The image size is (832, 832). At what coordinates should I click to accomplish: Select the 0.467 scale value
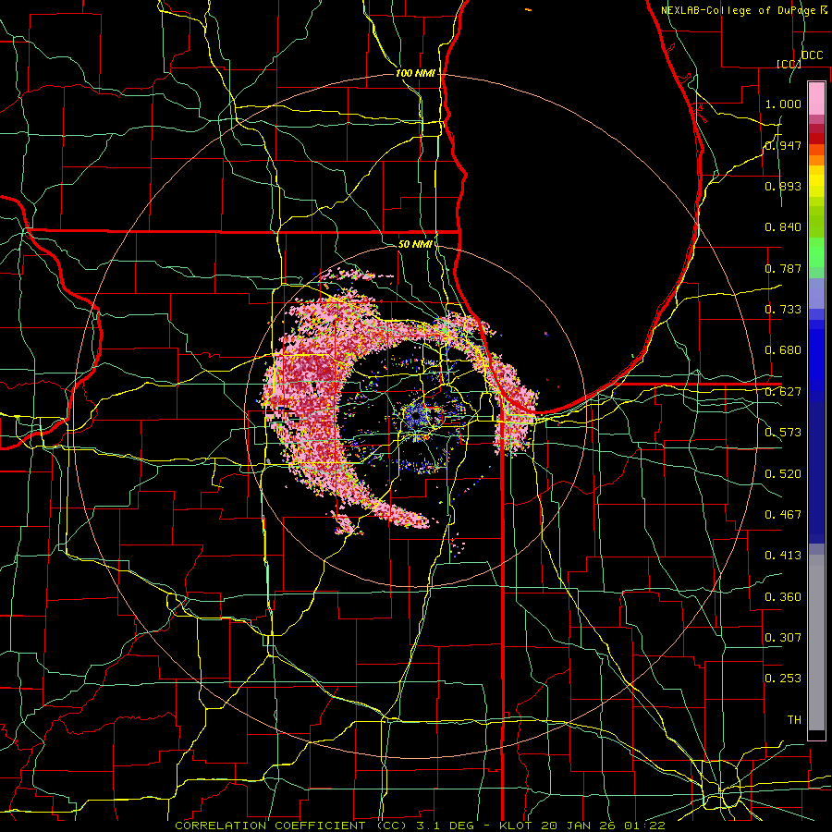pos(783,515)
